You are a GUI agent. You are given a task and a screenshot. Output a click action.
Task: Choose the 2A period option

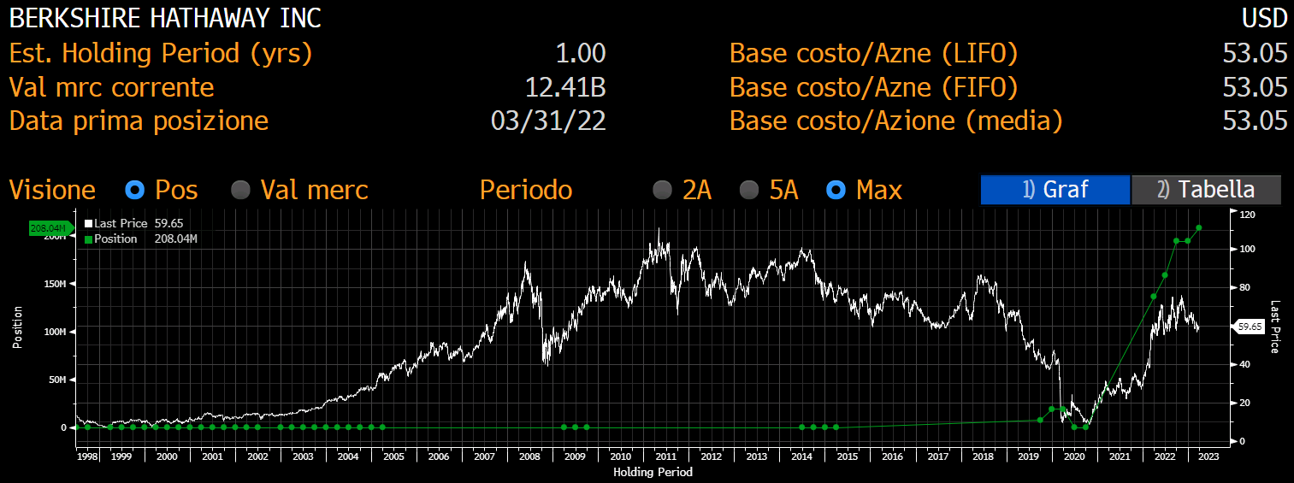[662, 190]
